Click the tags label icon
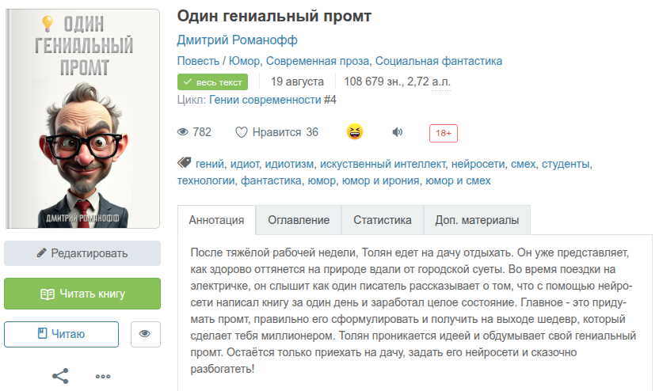Viewport: 663px width, 391px height. 185,163
